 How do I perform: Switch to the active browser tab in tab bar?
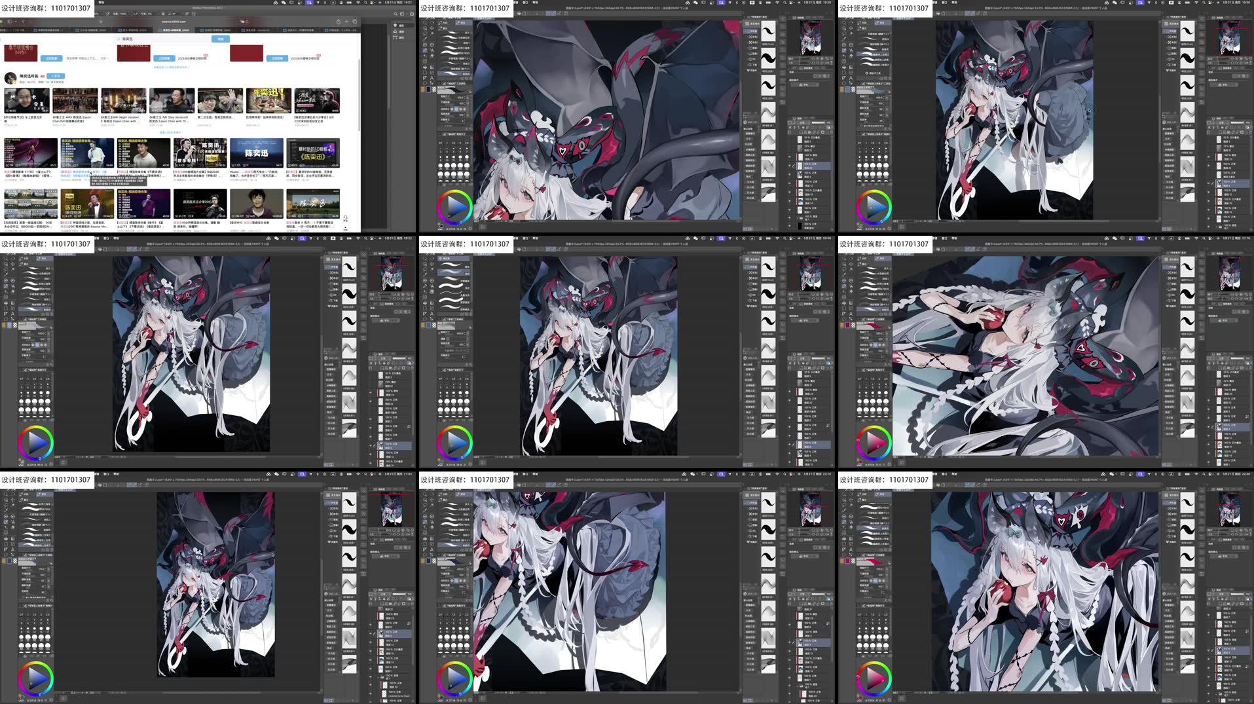[174, 30]
